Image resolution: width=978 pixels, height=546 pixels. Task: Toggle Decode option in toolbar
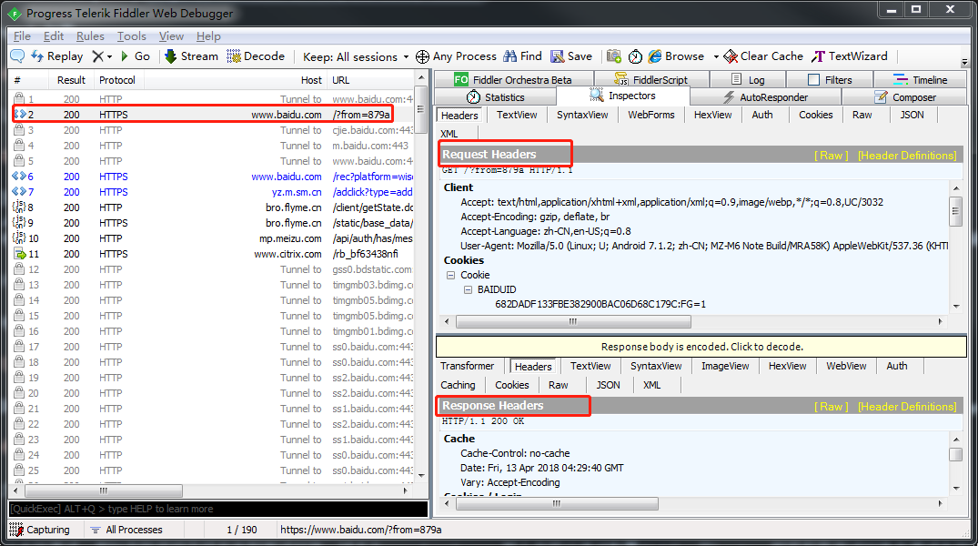256,56
